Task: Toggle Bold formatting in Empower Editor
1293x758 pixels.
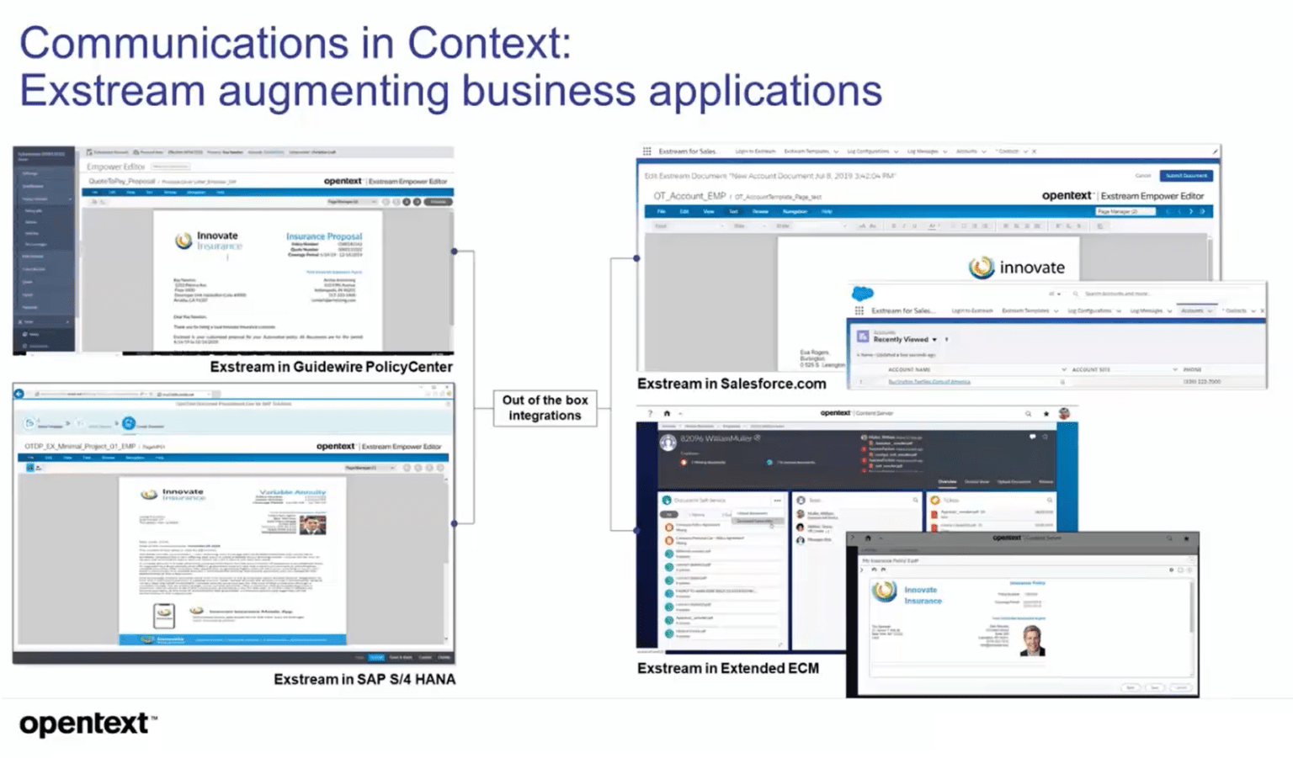Action: click(x=893, y=225)
